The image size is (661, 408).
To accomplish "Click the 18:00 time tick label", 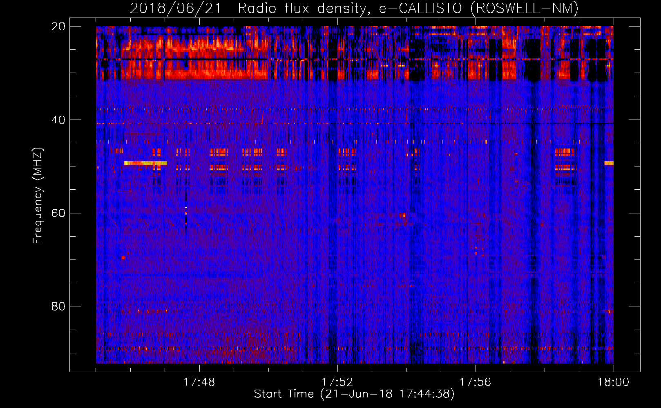I will tap(613, 382).
